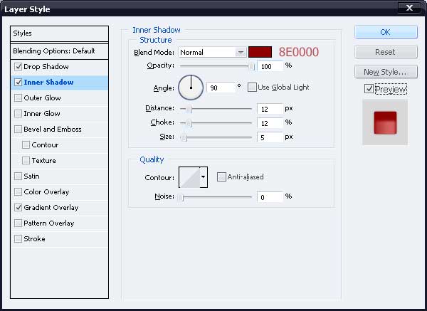This screenshot has width=427, height=311.
Task: Click the Size value field
Action: pos(270,137)
